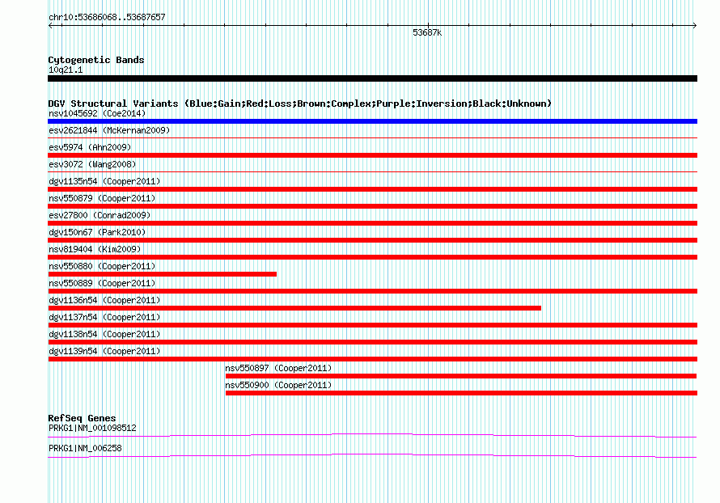Screen dimensions: 720x503
Task: Select the red dgv1136n54 loss bar
Action: click(294, 308)
